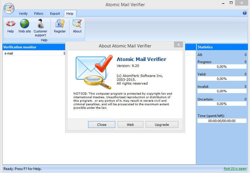Open the Register padlock icon
250x173 pixels.
[60, 26]
